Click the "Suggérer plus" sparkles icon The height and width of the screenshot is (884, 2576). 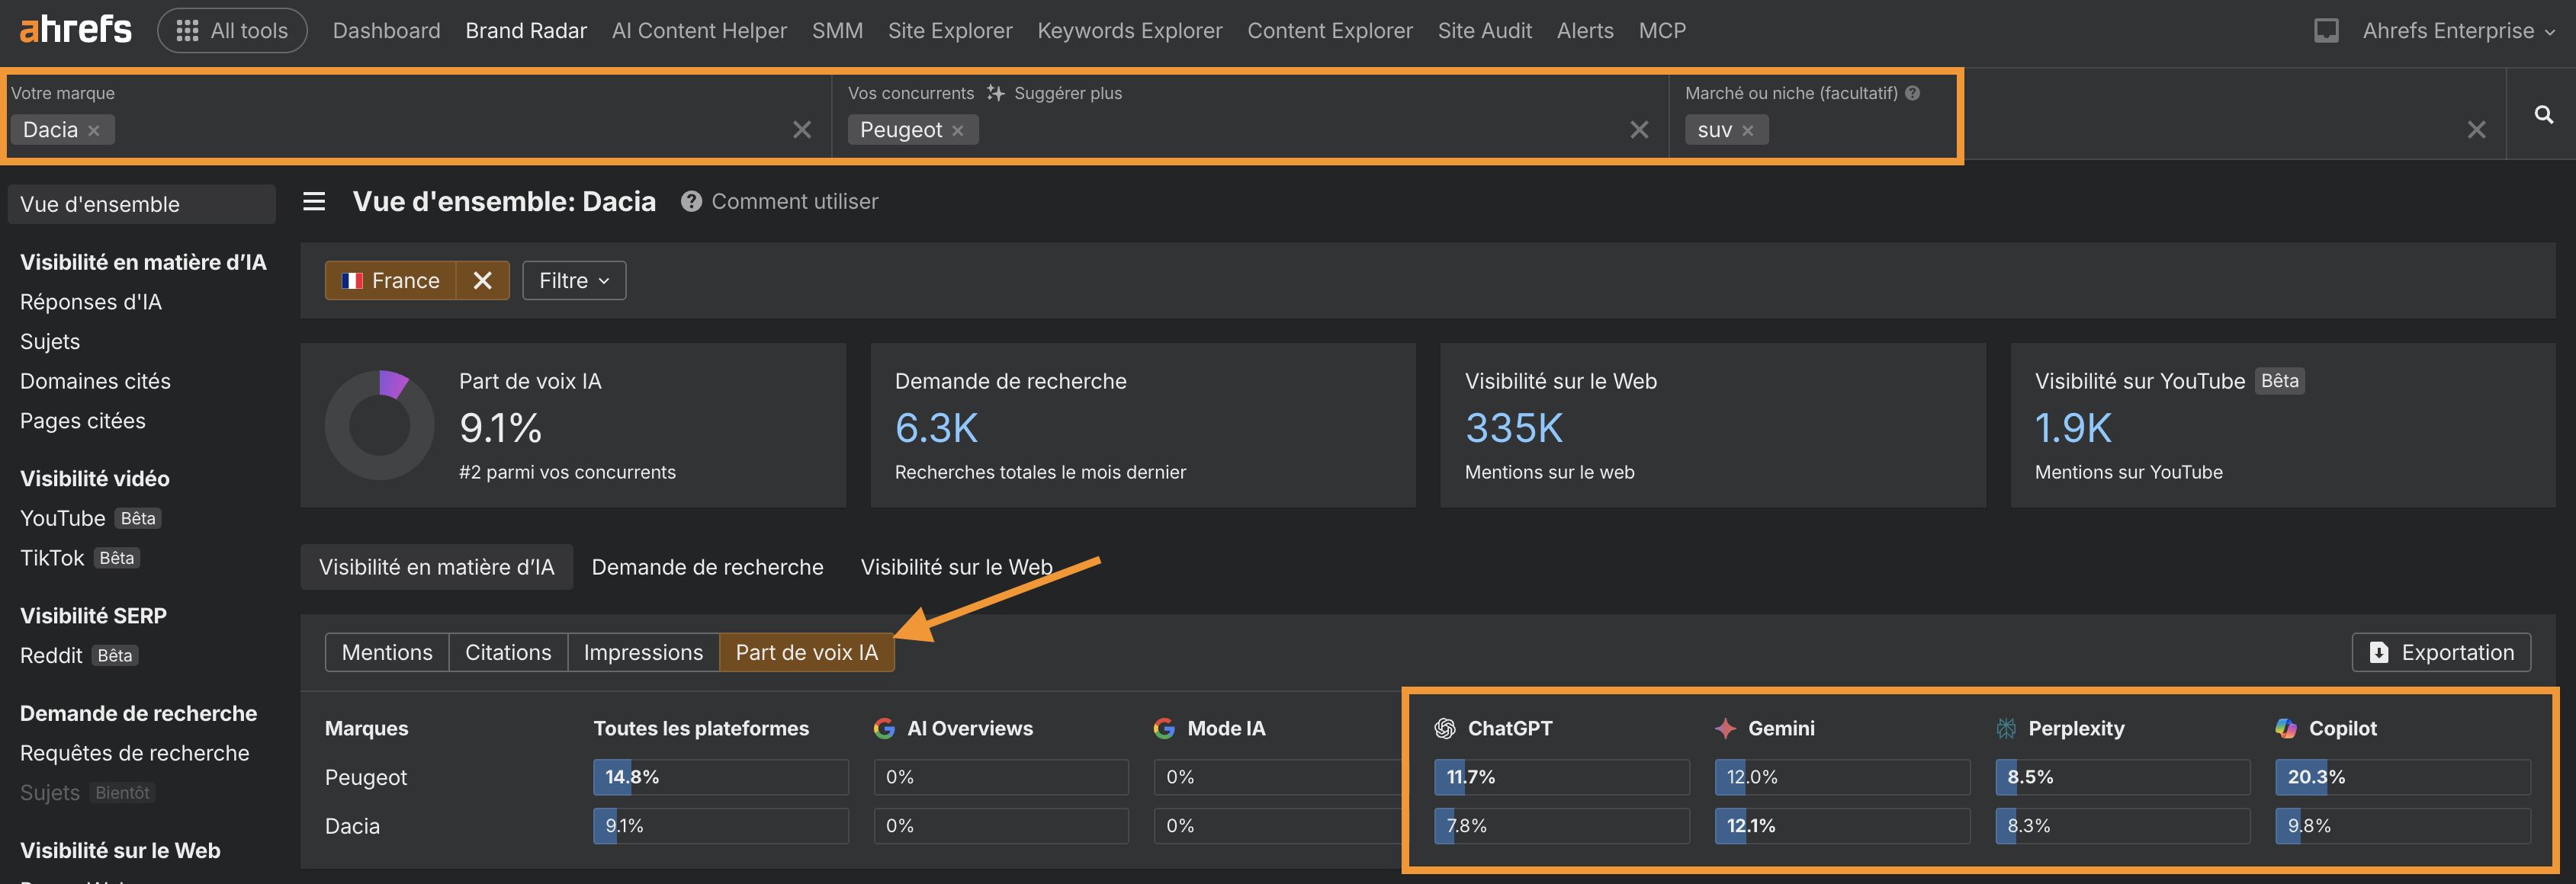995,92
